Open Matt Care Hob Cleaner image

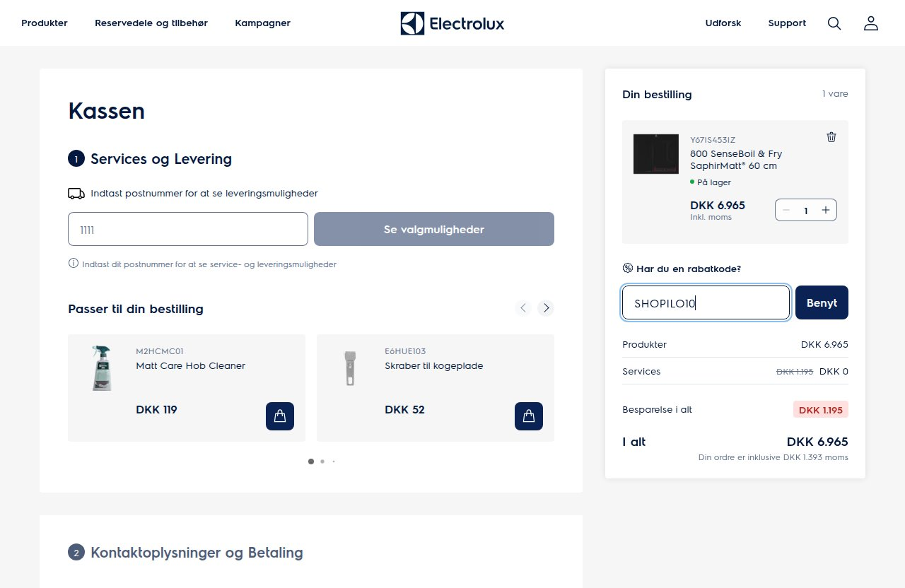tap(102, 368)
